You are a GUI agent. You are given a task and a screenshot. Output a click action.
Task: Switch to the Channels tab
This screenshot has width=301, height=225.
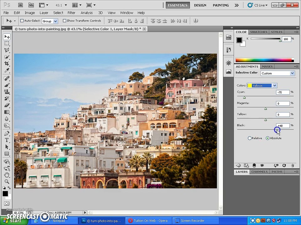[259, 172]
